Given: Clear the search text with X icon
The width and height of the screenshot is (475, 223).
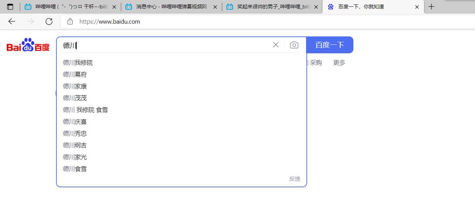Looking at the screenshot, I should pos(276,45).
